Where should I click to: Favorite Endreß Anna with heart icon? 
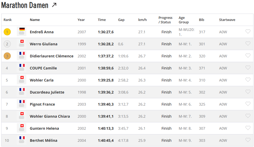pos(248,32)
